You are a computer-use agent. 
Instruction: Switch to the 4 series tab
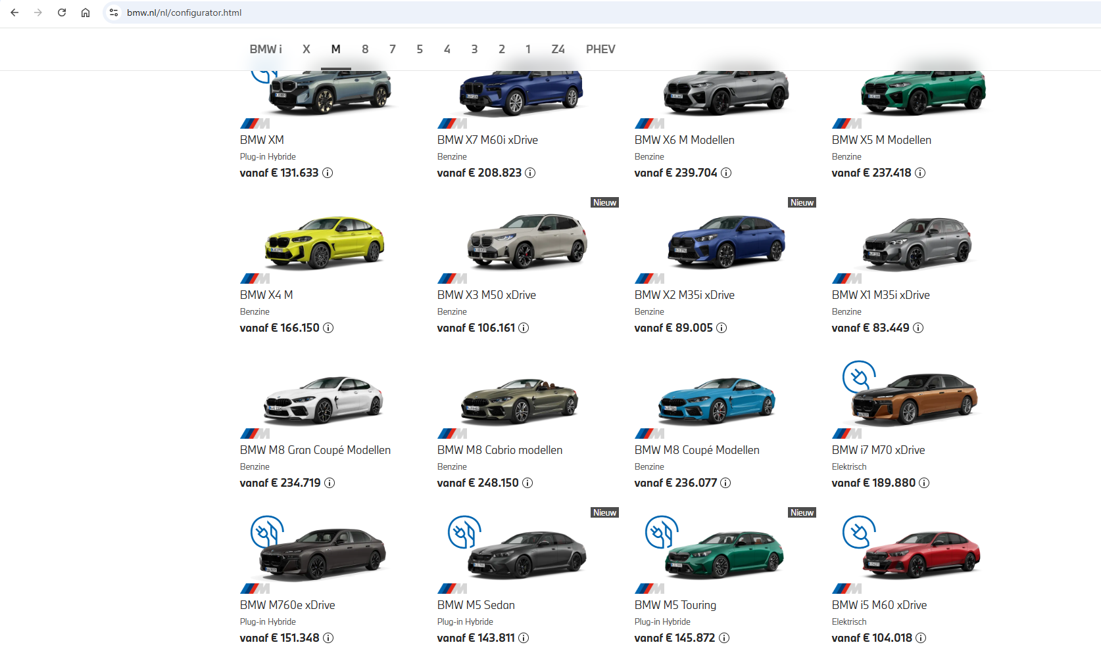[x=447, y=49]
